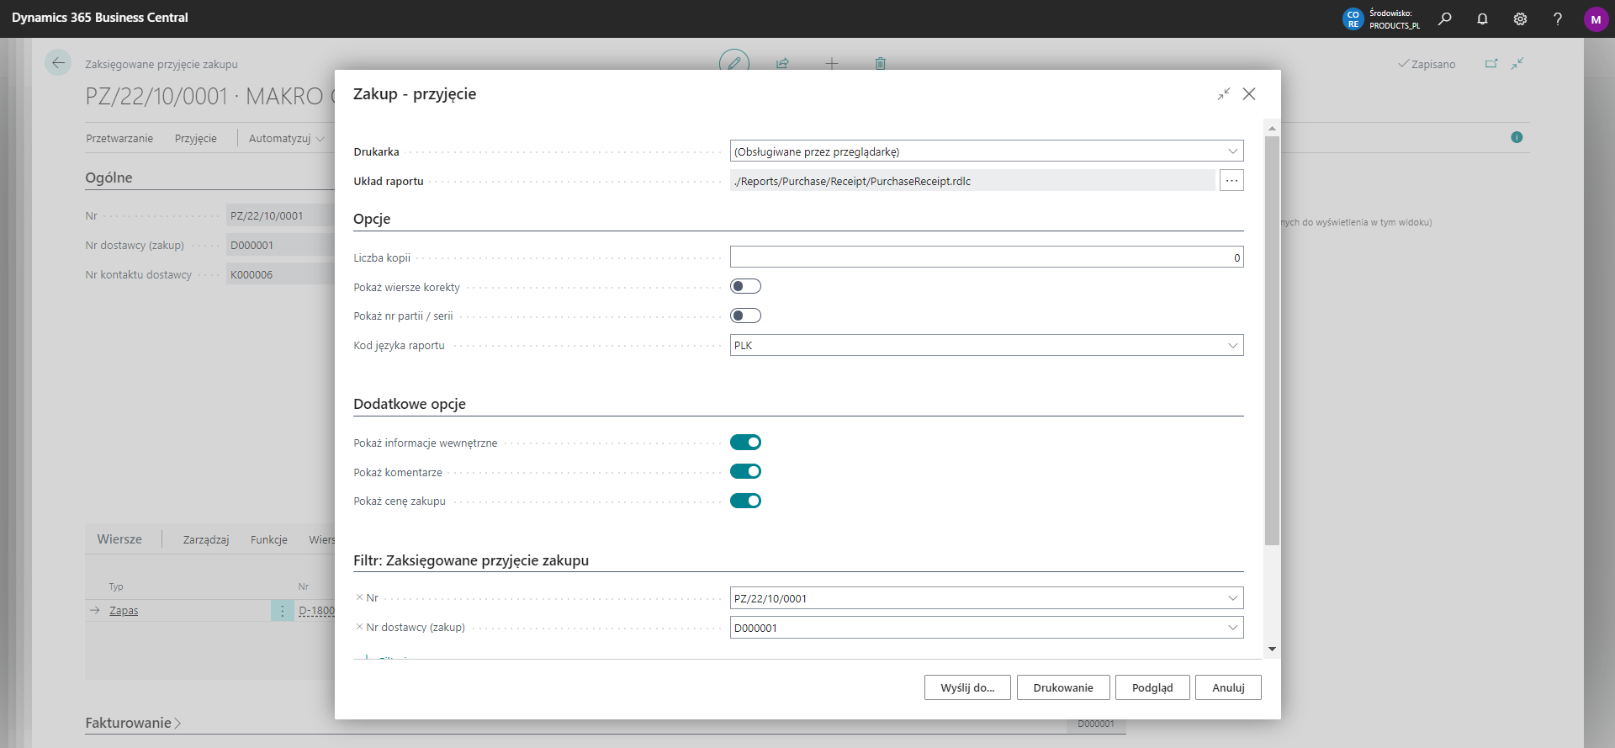Open notifications bell
The width and height of the screenshot is (1615, 748).
click(x=1482, y=19)
